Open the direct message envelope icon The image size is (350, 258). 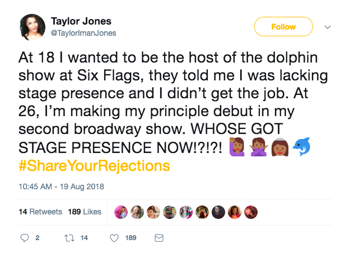[158, 238]
